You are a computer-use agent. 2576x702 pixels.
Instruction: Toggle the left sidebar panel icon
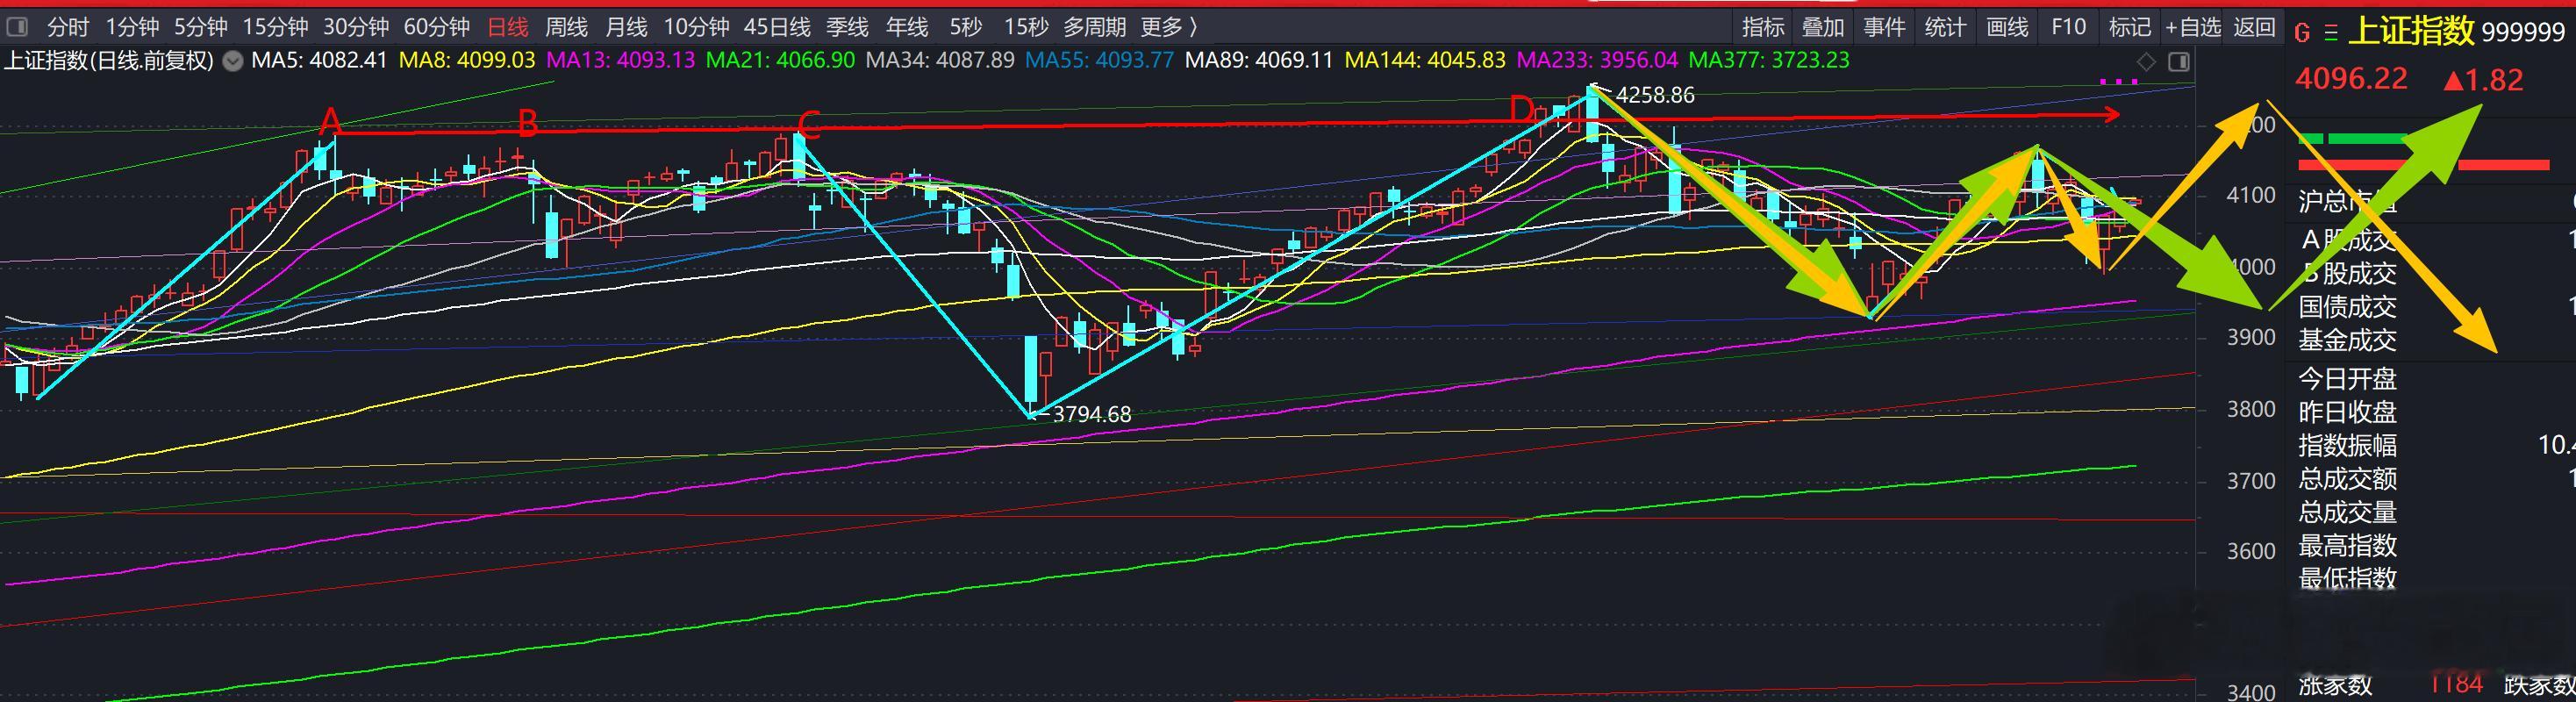tap(18, 28)
